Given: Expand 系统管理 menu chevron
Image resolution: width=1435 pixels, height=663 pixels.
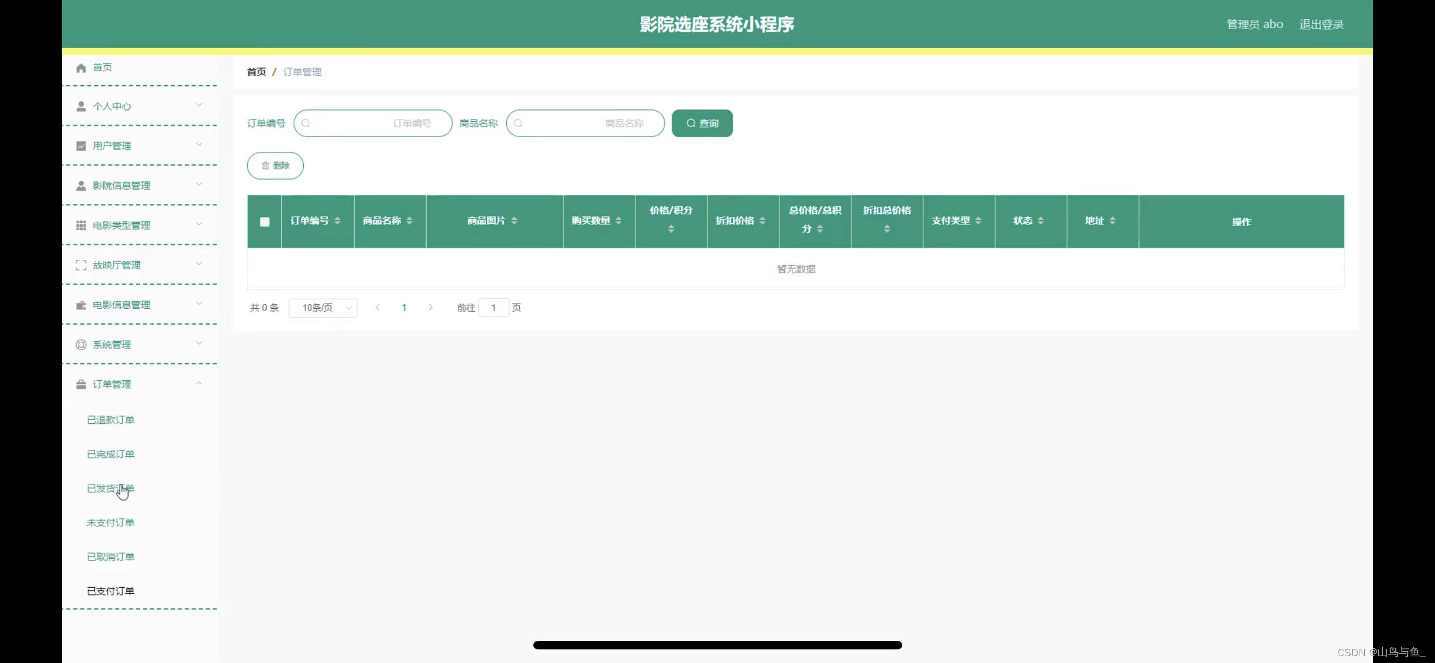Looking at the screenshot, I should click(x=199, y=343).
